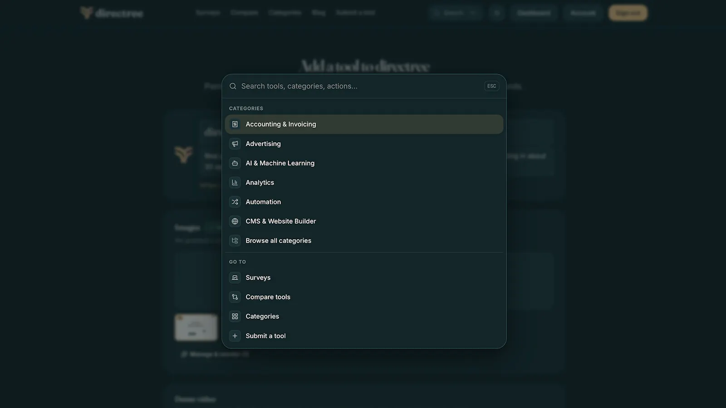The width and height of the screenshot is (726, 408).
Task: Open the Analytics category
Action: (364, 183)
